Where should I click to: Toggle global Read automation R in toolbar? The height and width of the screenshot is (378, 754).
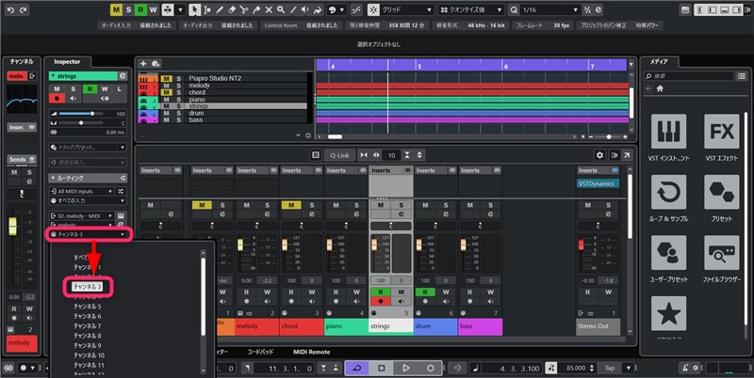140,9
